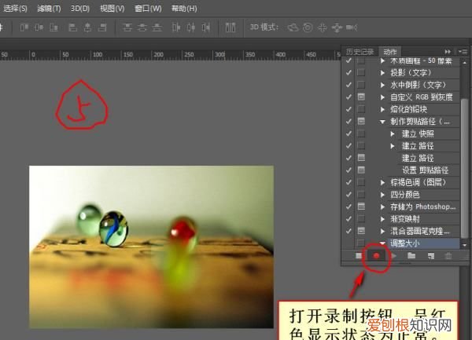
Task: Click the Align vertical centers icon
Action: [39, 27]
